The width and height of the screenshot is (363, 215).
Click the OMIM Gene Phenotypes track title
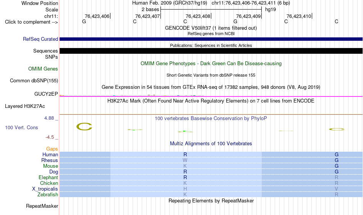tap(211, 64)
